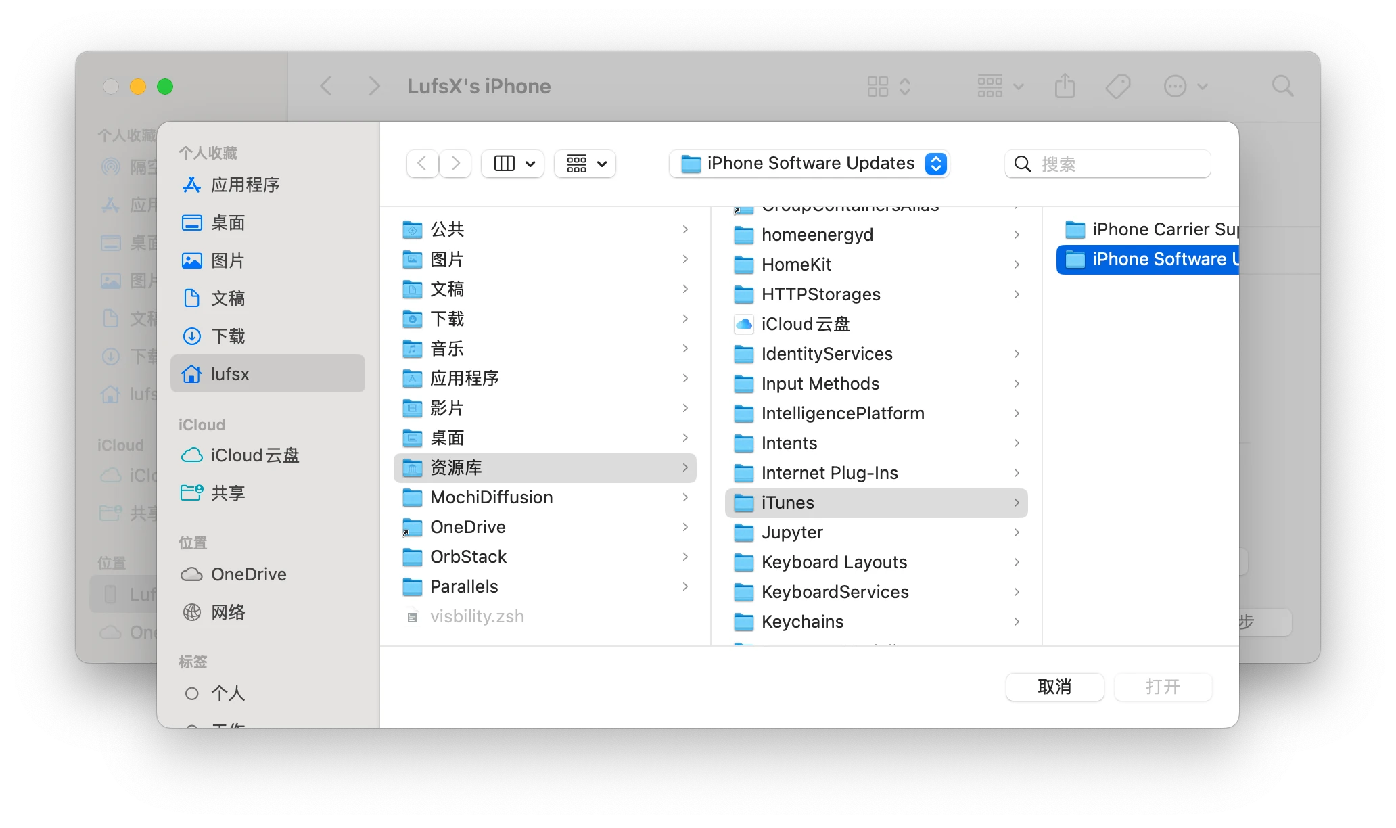
Task: Go forward with the dialog forward arrow
Action: [x=455, y=164]
